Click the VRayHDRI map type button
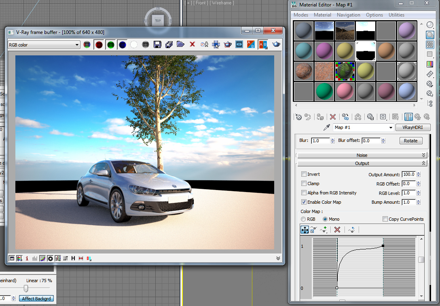The height and width of the screenshot is (306, 440). (x=413, y=128)
